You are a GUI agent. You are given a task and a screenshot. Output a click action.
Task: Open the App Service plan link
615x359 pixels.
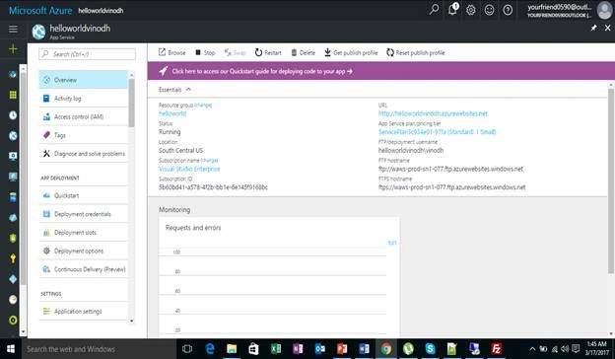click(x=437, y=132)
